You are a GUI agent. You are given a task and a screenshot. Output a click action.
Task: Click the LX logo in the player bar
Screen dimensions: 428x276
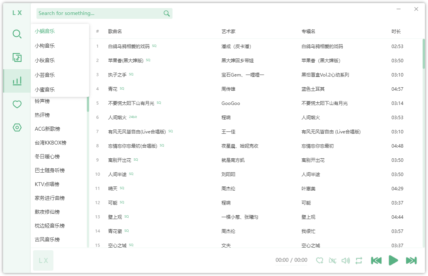tap(43, 260)
